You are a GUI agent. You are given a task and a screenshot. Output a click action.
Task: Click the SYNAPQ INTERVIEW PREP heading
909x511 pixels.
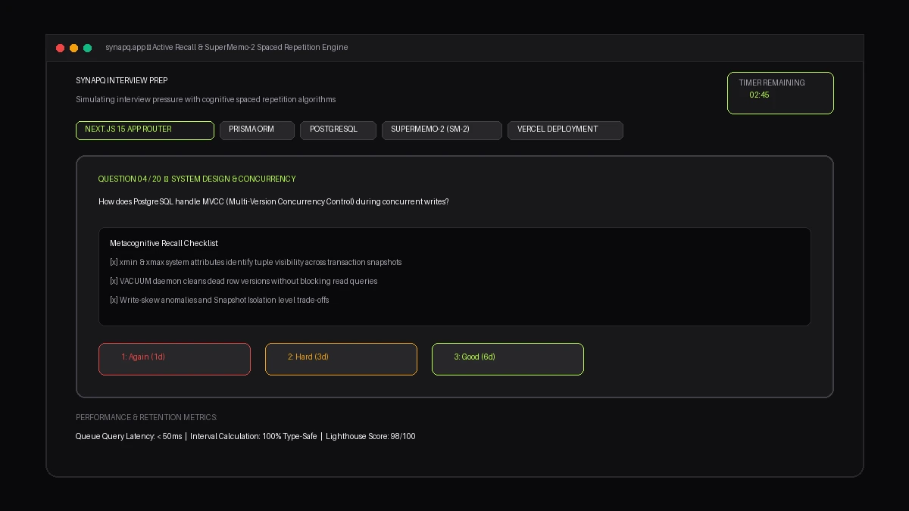coord(122,80)
